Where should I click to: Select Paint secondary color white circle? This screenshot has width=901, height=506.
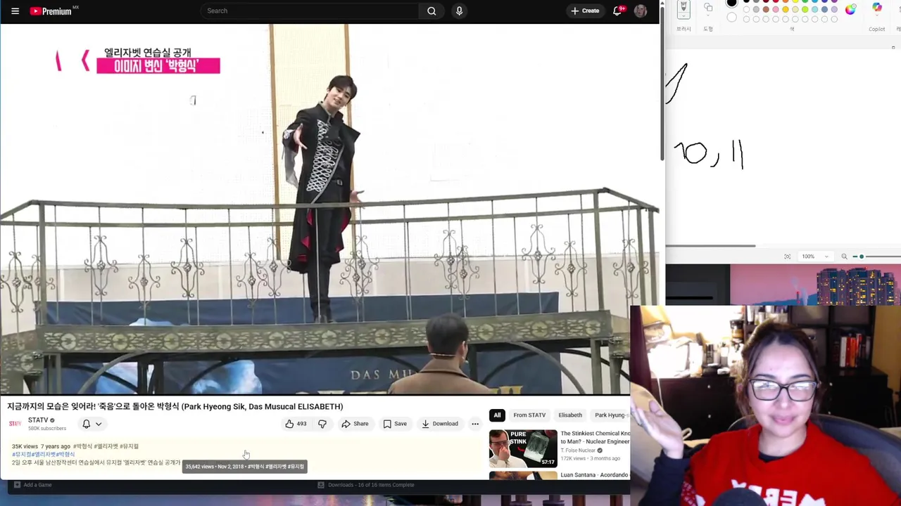[x=732, y=18]
